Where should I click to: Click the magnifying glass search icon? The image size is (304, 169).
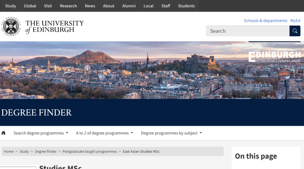coord(295,31)
